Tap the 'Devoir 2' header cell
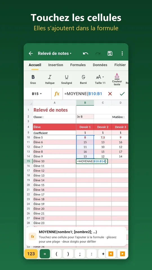 tap(103, 127)
